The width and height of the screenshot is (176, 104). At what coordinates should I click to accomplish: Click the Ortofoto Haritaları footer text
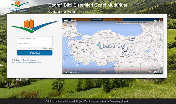click(86, 101)
